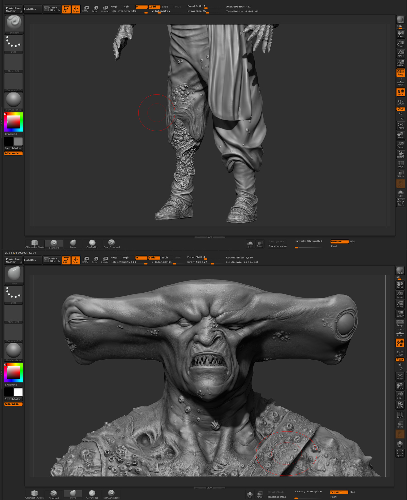Click the black secondary color swatch in top window
This screenshot has height=500, width=407.
[x=9, y=141]
